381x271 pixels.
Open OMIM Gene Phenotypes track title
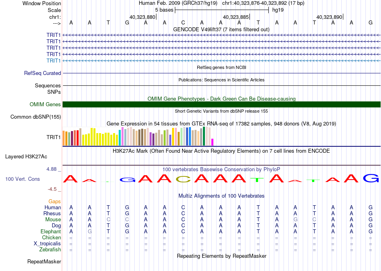(x=221, y=99)
